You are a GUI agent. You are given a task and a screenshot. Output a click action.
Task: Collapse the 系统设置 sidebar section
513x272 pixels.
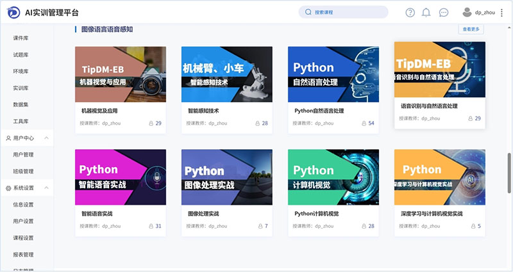pyautogui.click(x=47, y=188)
